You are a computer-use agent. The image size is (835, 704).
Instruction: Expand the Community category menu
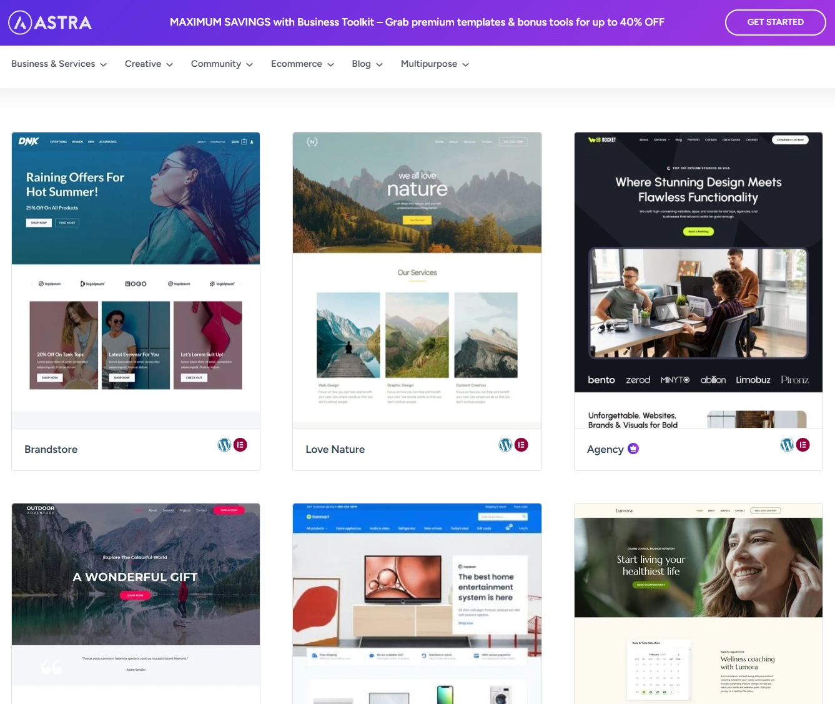click(222, 64)
